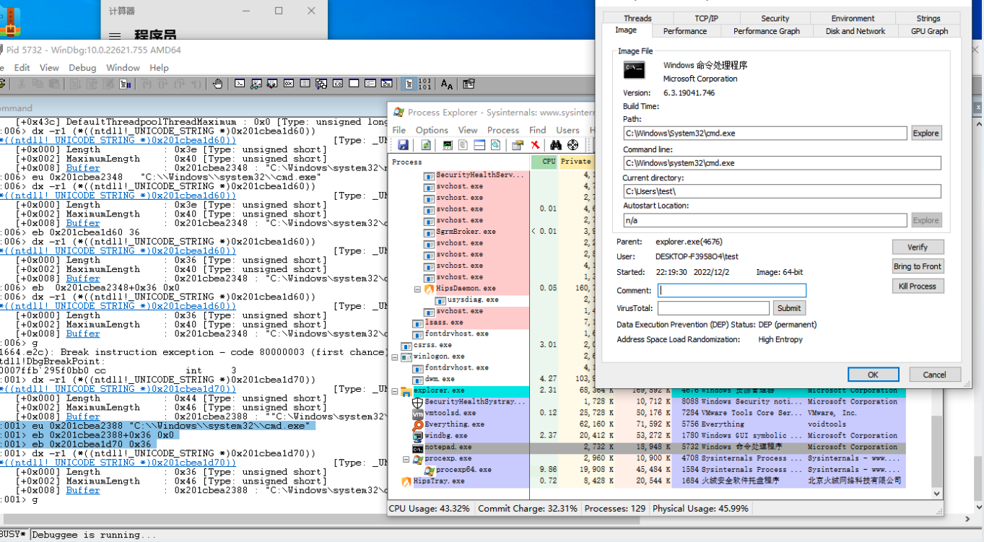This screenshot has width=984, height=542.
Task: Click OK in the properties dialog
Action: (873, 375)
